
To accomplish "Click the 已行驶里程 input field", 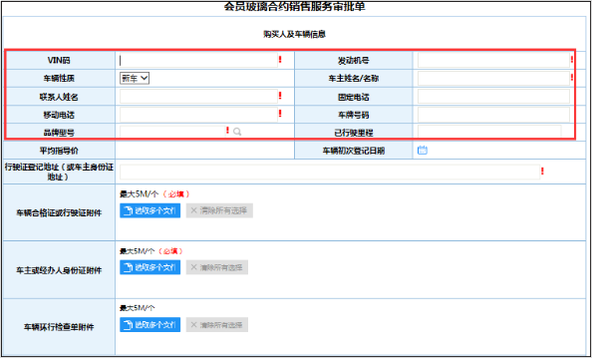I will click(x=489, y=132).
